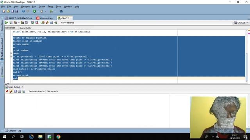The width and height of the screenshot is (250, 140).
Task: Click the Run Script icon
Action: click(x=11, y=23)
